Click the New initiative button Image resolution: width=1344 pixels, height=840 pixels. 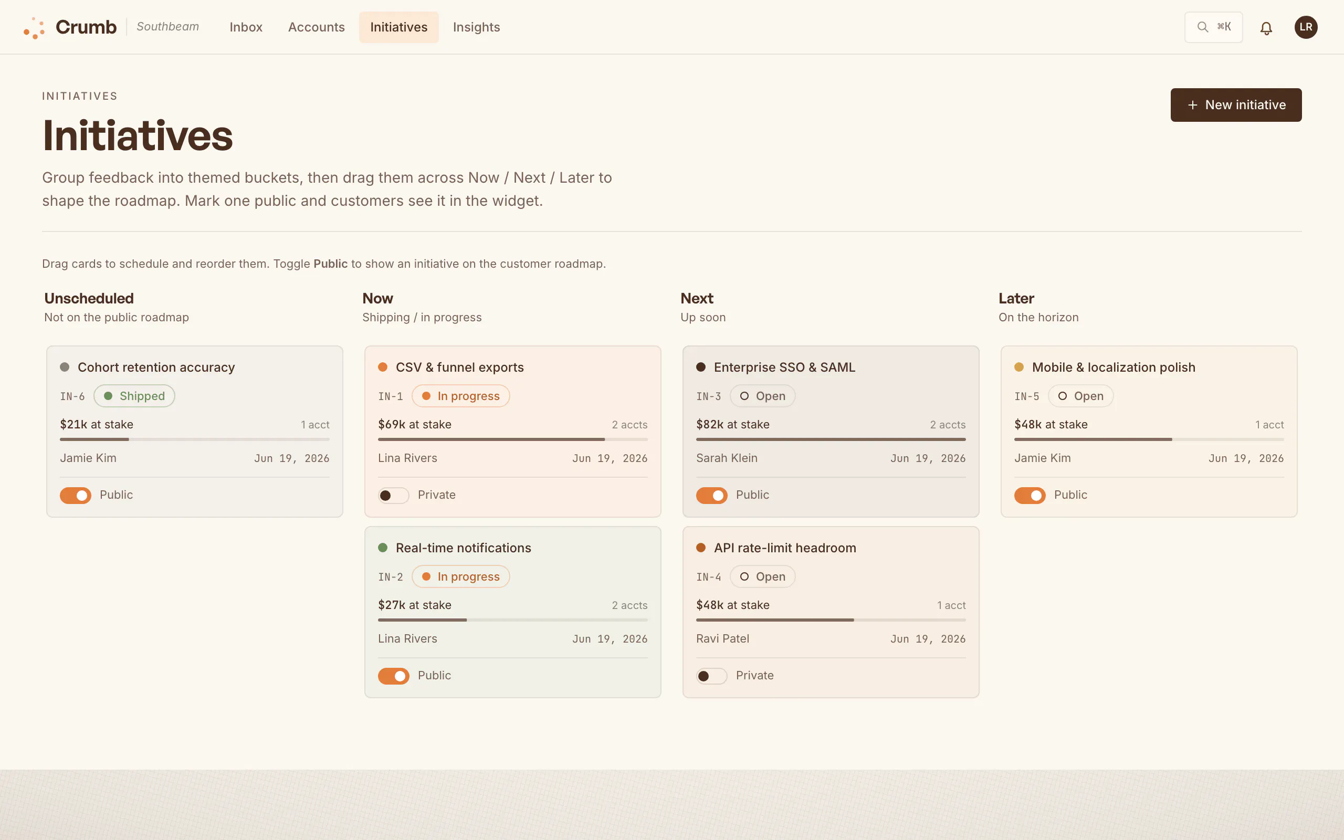pos(1236,105)
